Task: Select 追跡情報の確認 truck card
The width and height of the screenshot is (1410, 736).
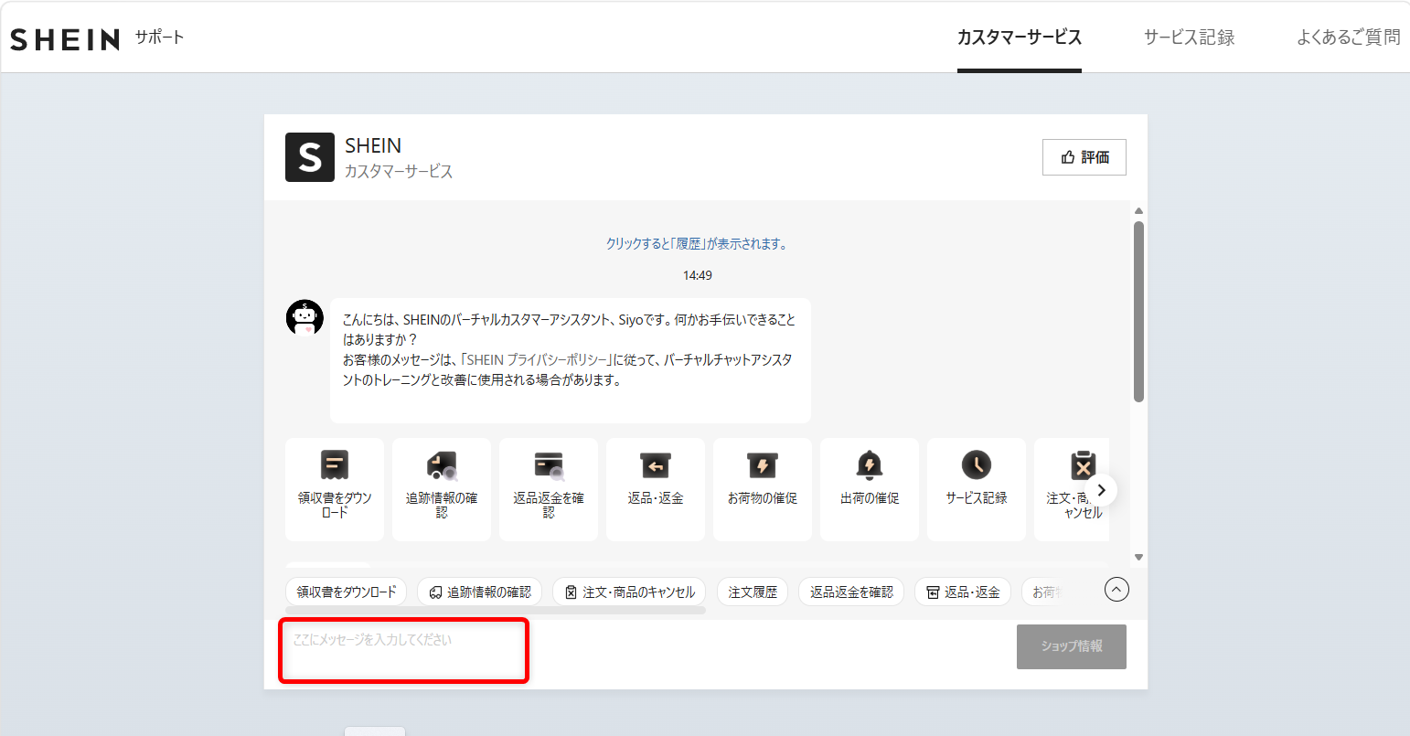Action: pos(442,489)
